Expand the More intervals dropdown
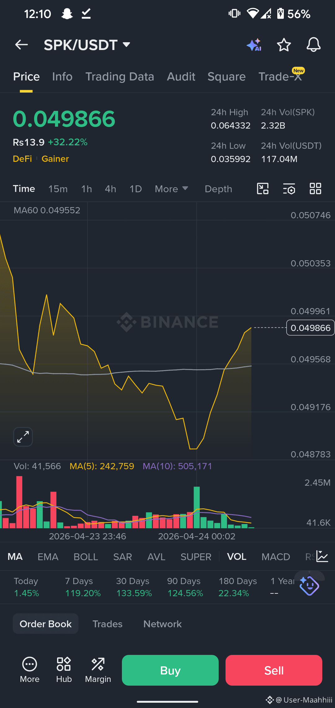This screenshot has width=335, height=708. [x=172, y=189]
